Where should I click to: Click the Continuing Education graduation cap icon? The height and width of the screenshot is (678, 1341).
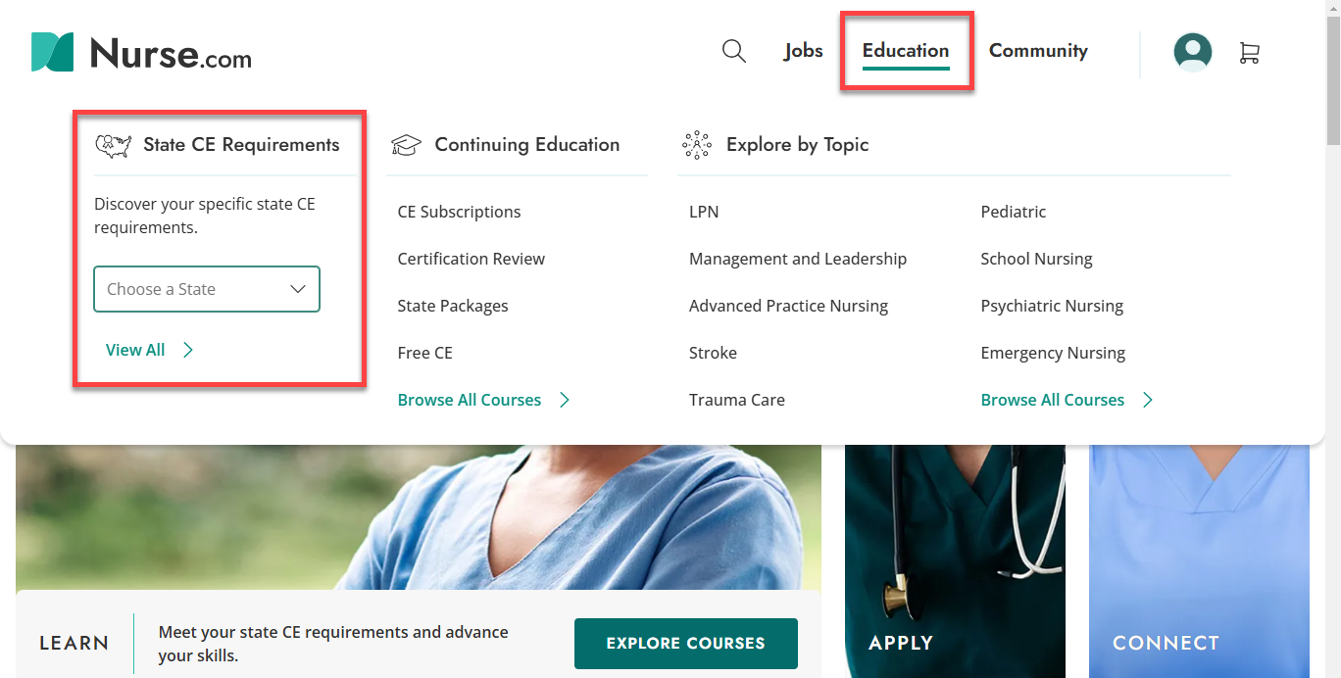tap(408, 143)
